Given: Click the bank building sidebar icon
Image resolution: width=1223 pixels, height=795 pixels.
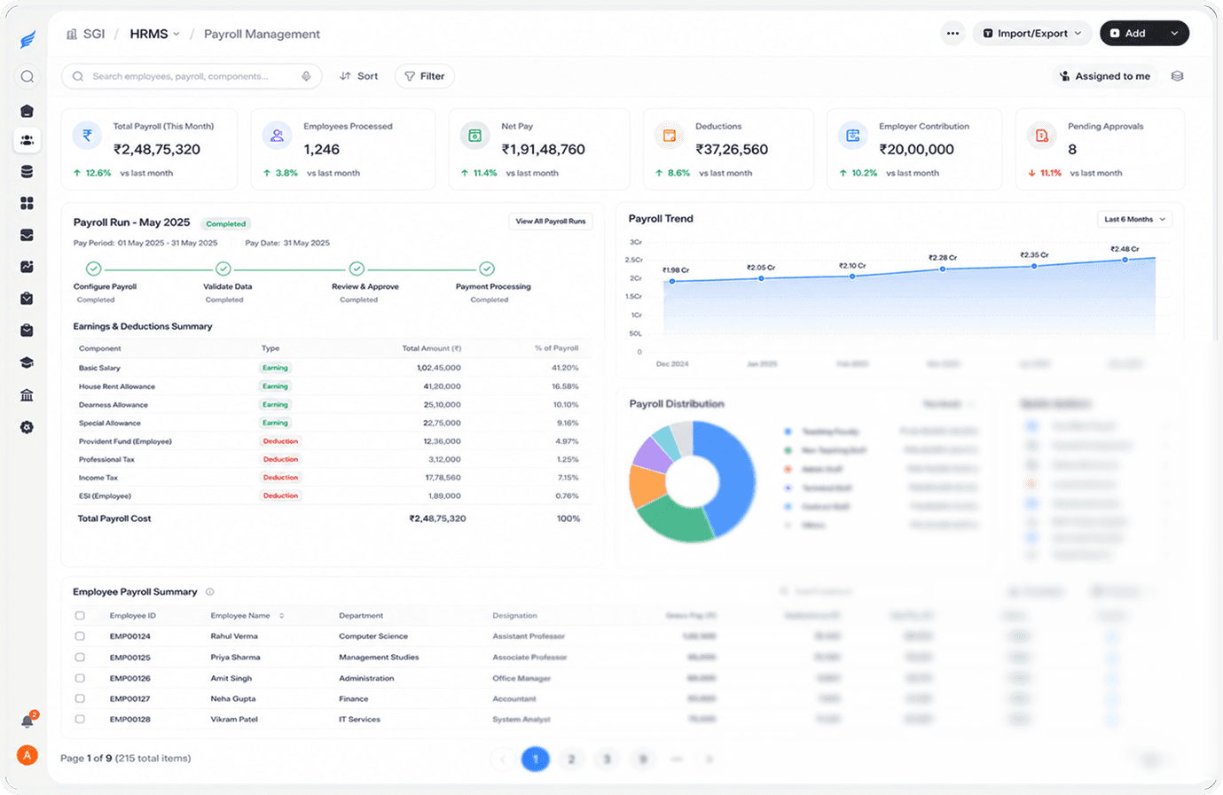Looking at the screenshot, I should pos(27,395).
